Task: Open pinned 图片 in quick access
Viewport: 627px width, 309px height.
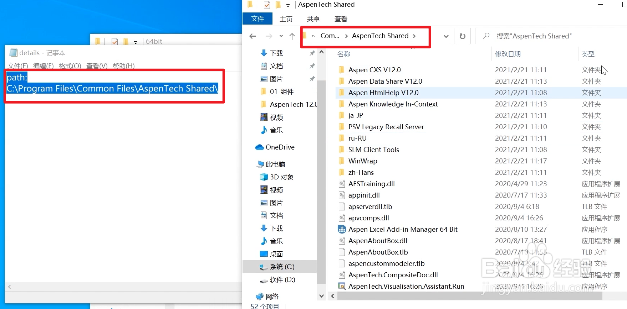Action: (x=276, y=79)
